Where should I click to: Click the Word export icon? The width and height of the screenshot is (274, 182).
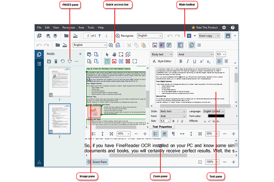coord(189,36)
